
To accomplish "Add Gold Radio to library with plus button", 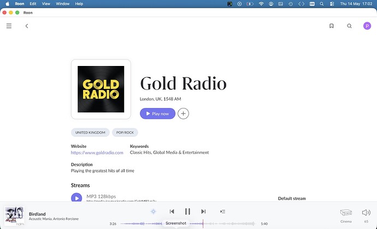I will click(x=183, y=113).
